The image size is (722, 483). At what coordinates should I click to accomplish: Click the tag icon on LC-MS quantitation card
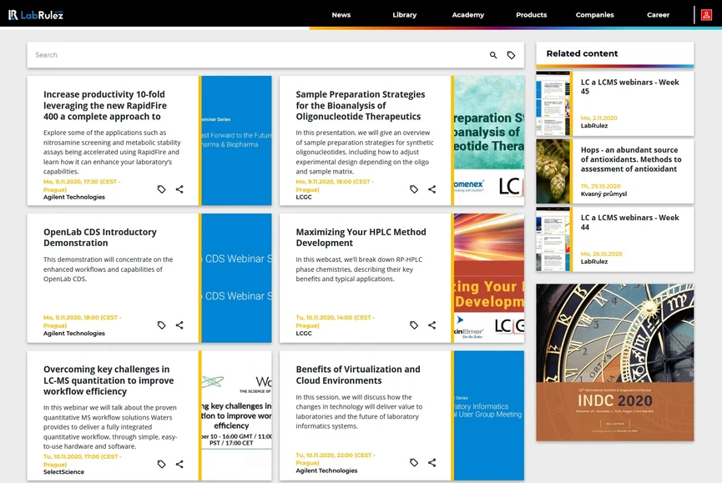point(160,464)
